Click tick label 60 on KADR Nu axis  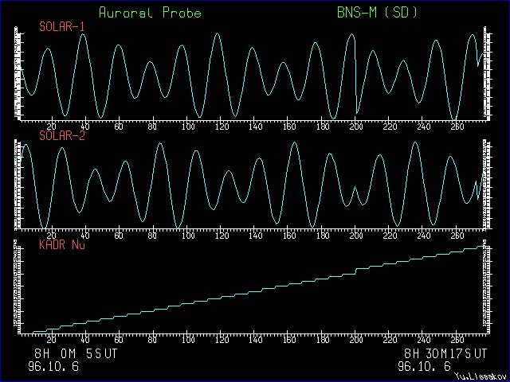[x=119, y=340]
